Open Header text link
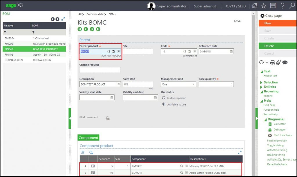The height and width of the screenshot is (177, 297). coord(270,76)
